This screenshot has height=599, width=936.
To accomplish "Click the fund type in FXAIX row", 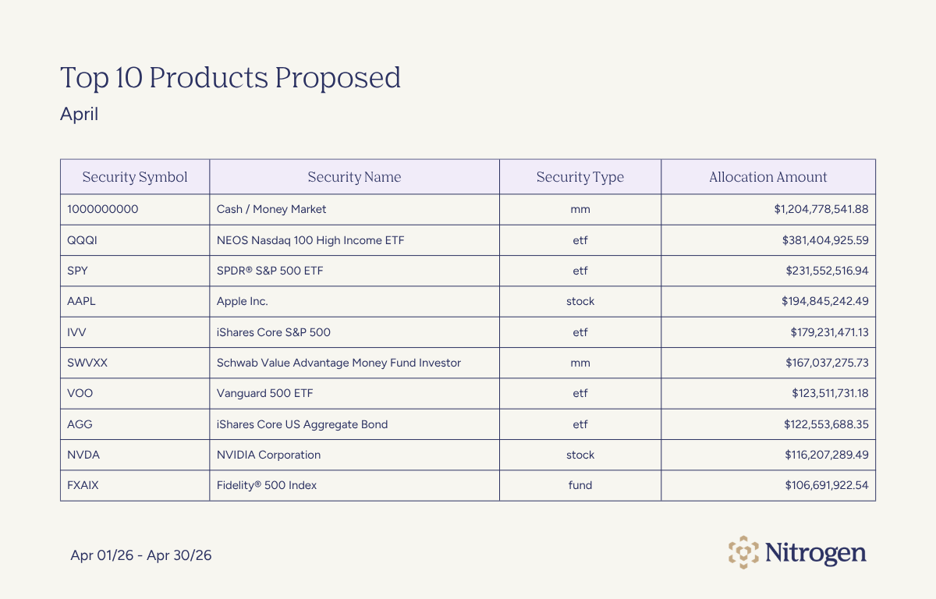I will tap(580, 485).
